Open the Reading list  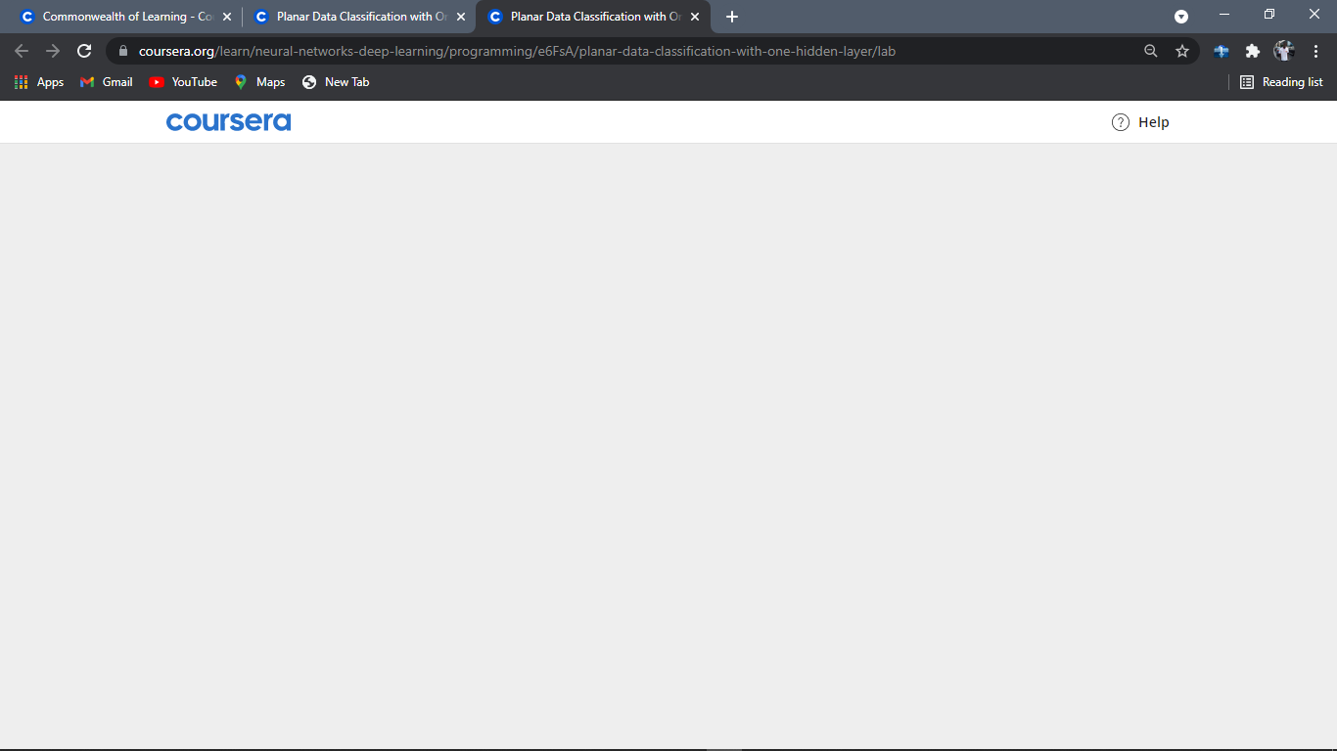coord(1281,82)
